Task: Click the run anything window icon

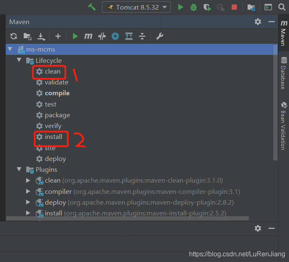Action: click(268, 7)
